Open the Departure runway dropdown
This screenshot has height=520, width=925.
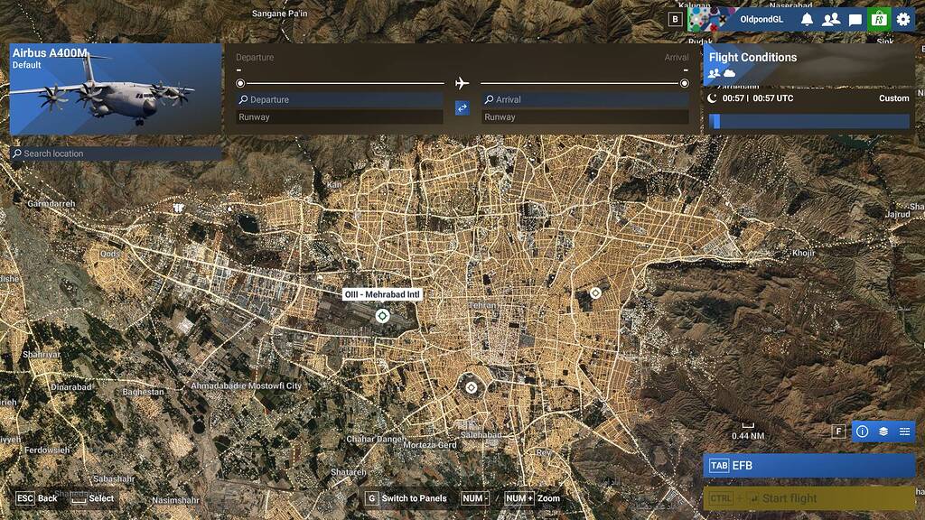coord(336,116)
